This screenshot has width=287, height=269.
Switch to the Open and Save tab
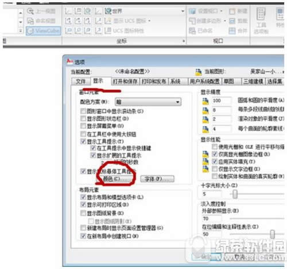tap(125, 81)
